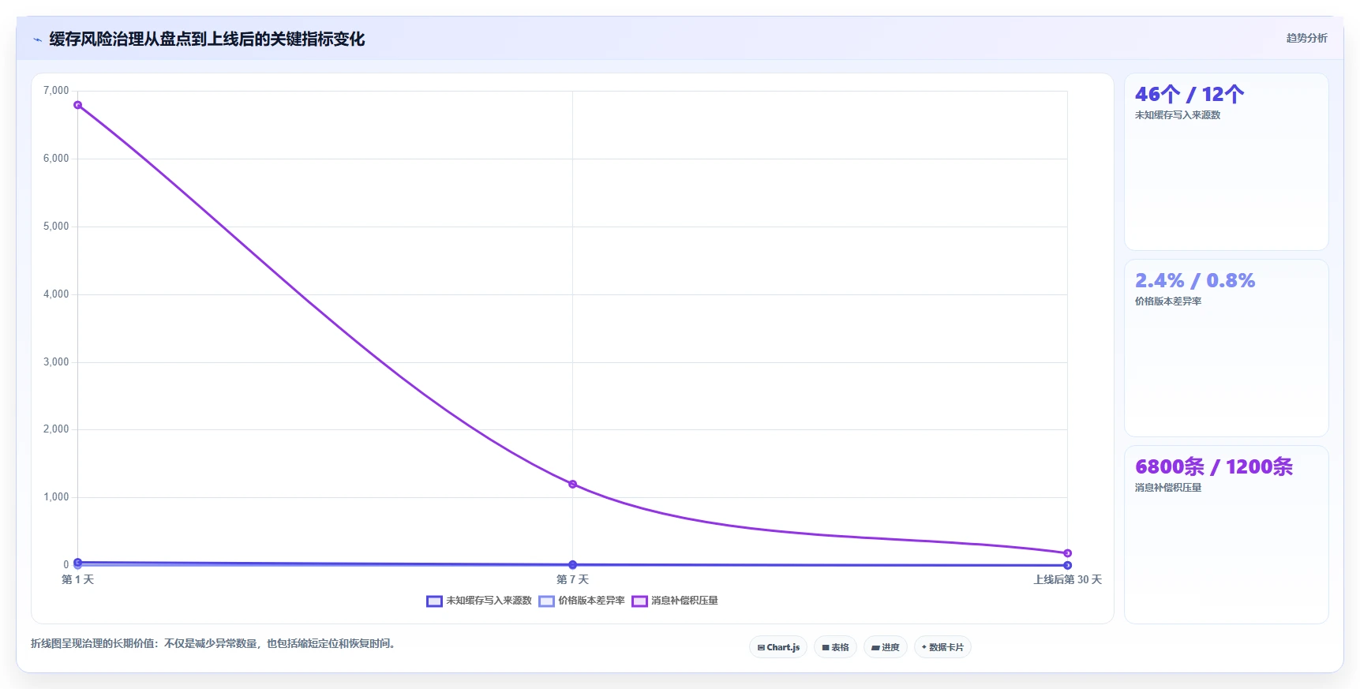Select the 数据卡片 pill

click(942, 647)
